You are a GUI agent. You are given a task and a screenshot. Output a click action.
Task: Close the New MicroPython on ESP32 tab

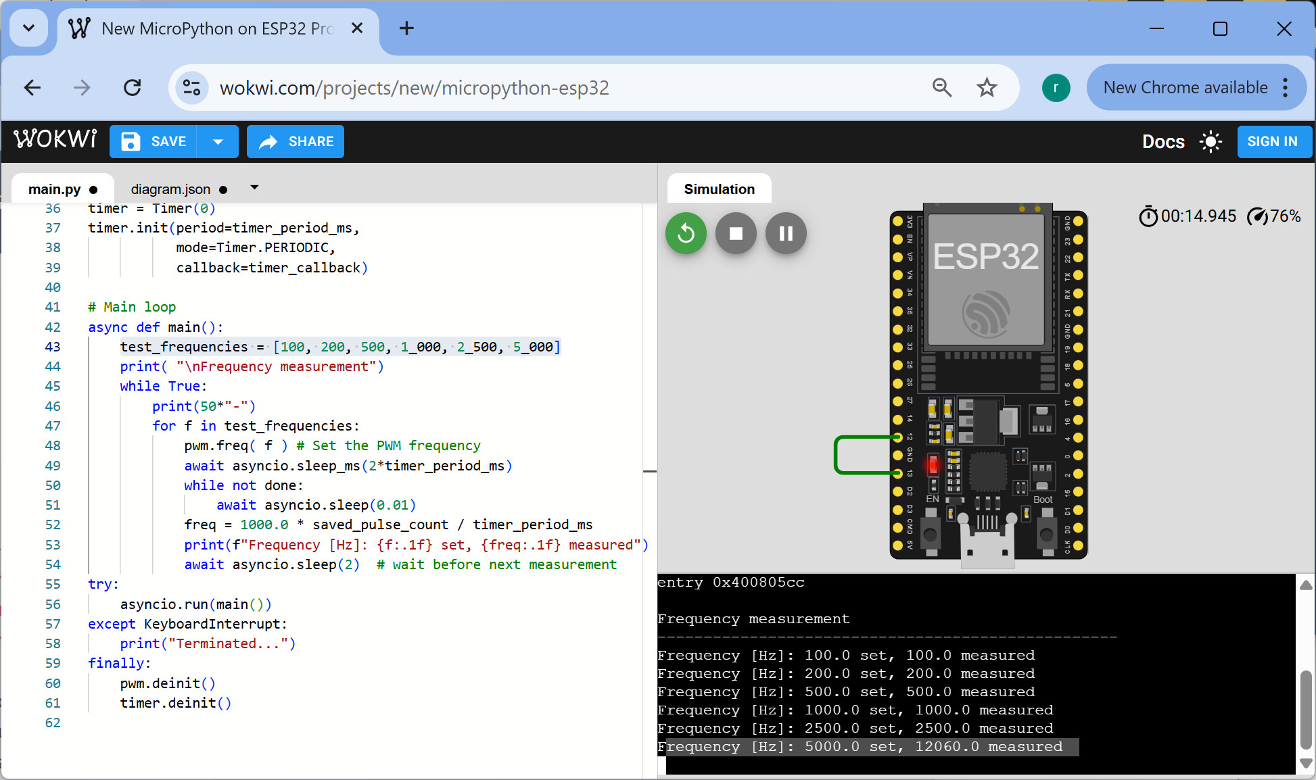pyautogui.click(x=357, y=28)
